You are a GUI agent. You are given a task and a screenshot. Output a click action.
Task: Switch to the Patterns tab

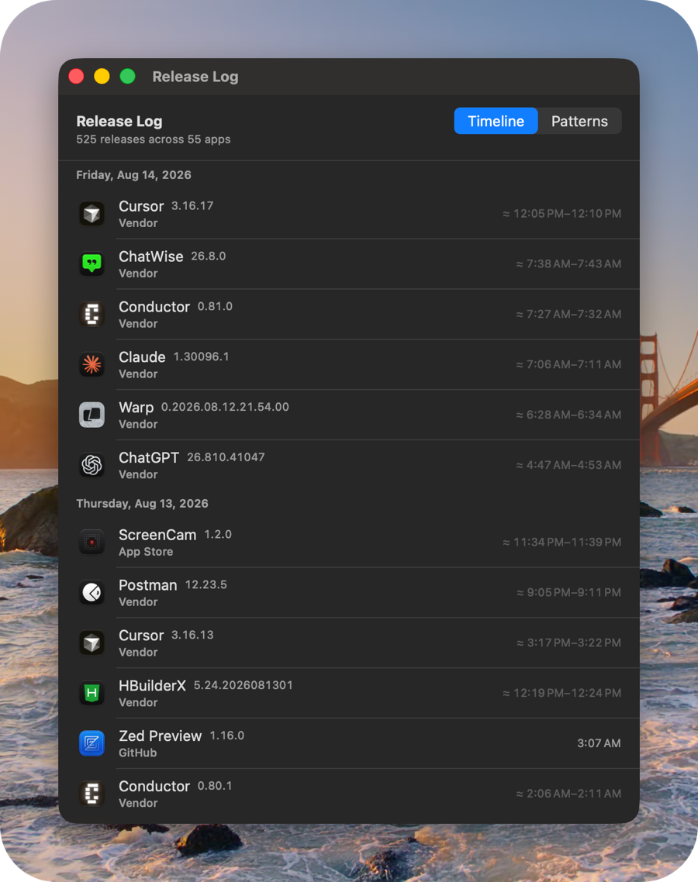[579, 121]
